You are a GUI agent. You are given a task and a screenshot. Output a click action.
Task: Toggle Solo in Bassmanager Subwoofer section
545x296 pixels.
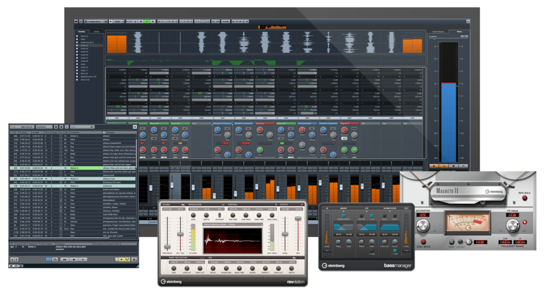point(385,216)
